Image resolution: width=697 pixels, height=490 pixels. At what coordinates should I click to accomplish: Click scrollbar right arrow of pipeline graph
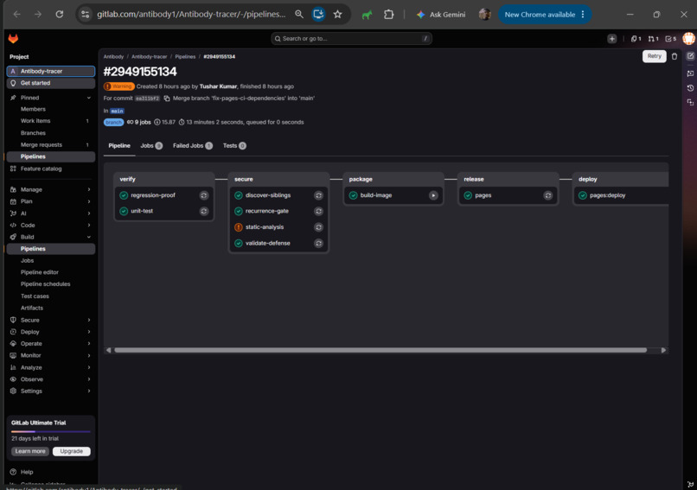(x=663, y=350)
